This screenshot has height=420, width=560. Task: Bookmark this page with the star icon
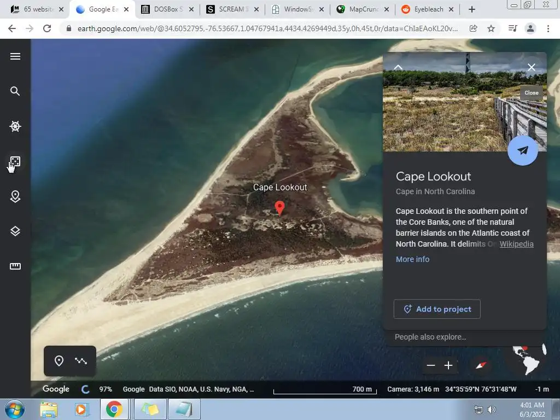(491, 28)
